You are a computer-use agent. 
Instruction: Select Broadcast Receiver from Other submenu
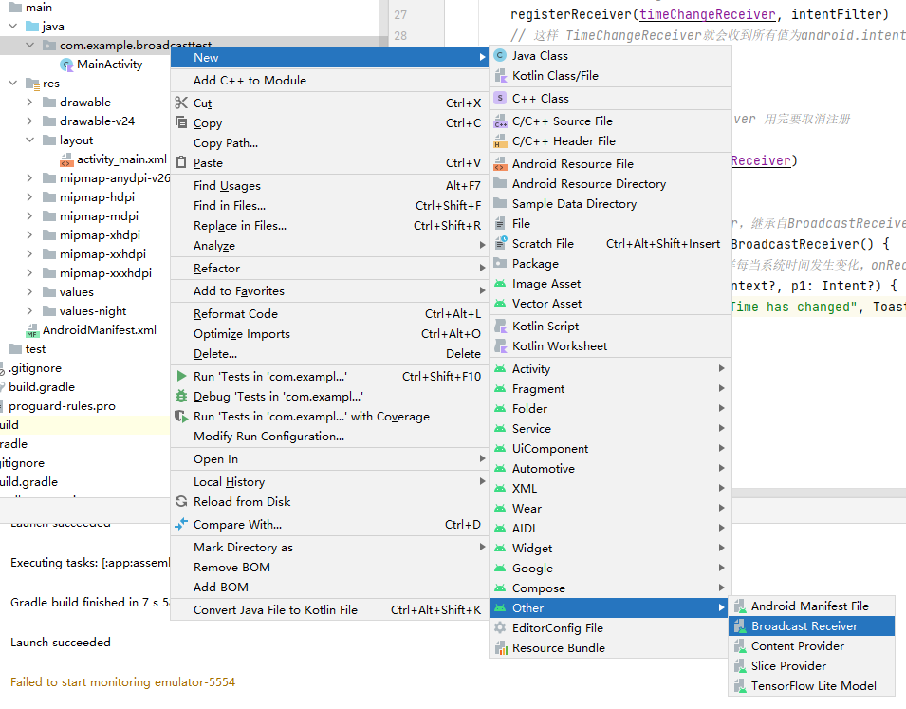811,625
